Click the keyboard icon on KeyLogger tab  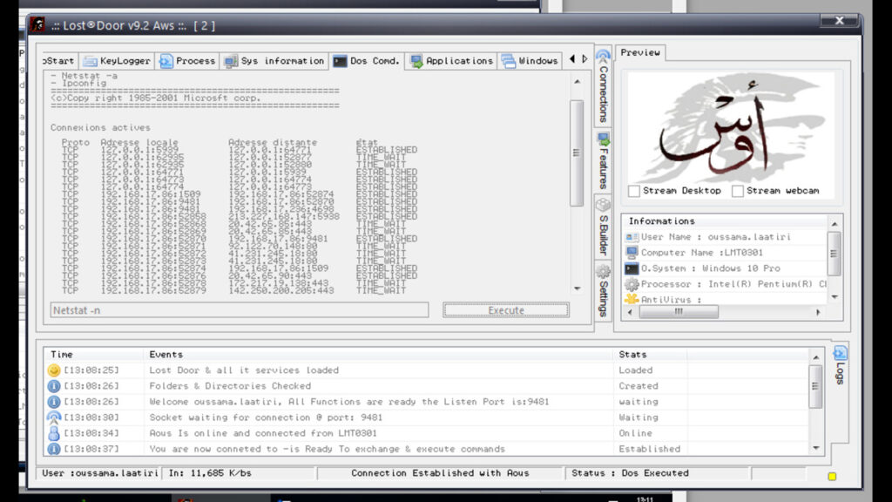90,61
